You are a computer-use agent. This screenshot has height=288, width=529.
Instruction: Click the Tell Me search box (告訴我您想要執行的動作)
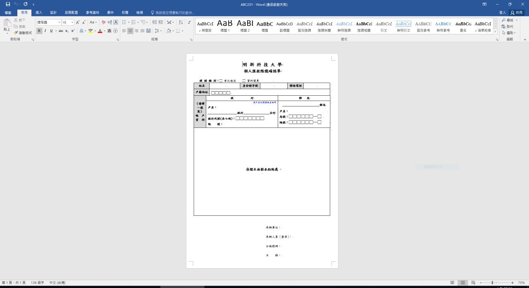click(x=173, y=13)
